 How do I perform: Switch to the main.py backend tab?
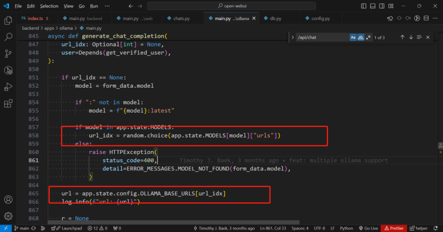click(x=85, y=18)
